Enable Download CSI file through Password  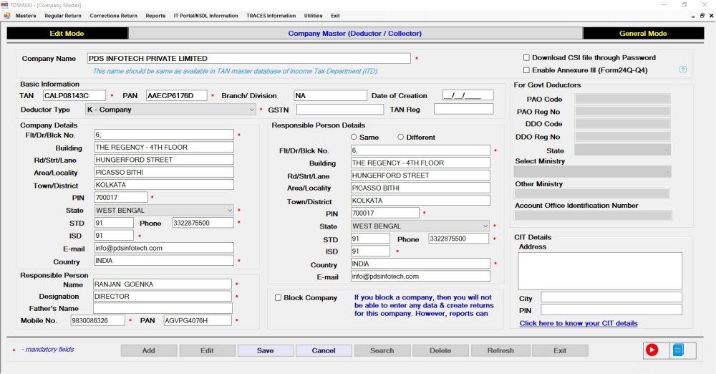[x=526, y=57]
